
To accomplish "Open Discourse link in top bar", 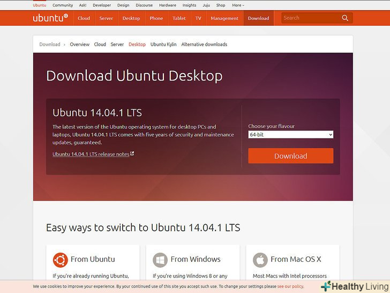I will 144,5.
